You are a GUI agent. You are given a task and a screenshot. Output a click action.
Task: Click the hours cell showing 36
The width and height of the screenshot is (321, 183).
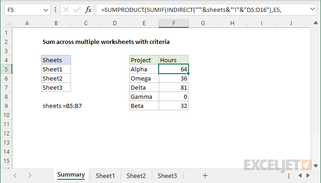[x=173, y=78]
